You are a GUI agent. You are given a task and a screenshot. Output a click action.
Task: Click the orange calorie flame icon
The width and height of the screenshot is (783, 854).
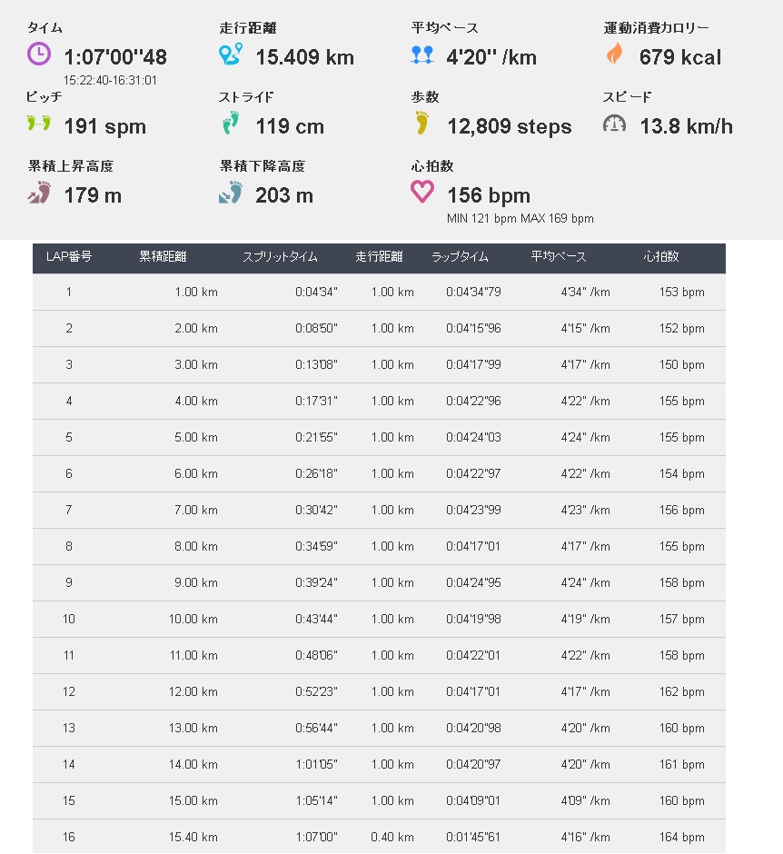click(614, 54)
